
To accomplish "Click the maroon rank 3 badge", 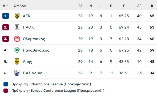I will coord(6,39).
